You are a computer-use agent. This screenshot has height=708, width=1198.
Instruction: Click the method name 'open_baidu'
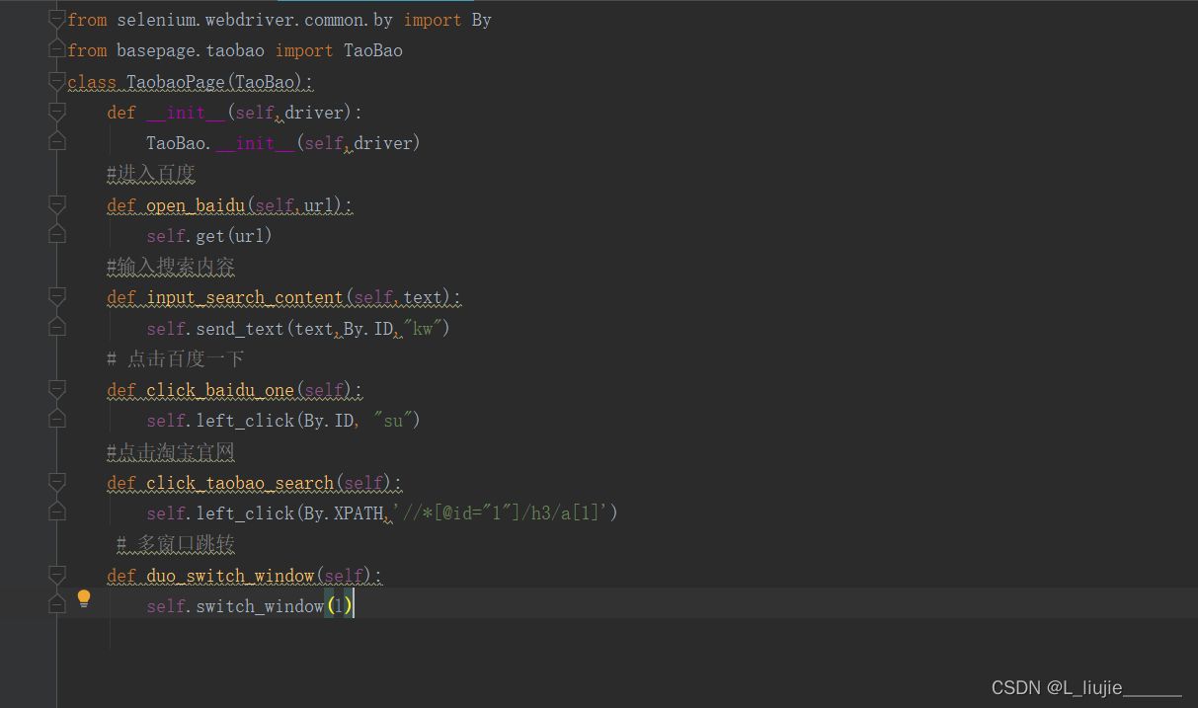point(196,205)
